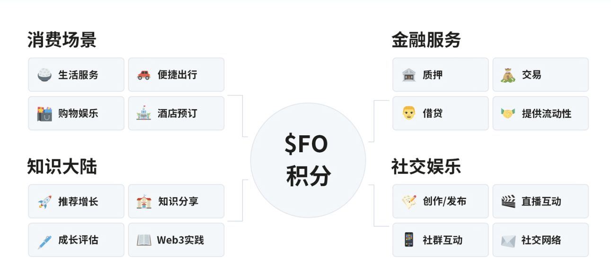
Task: Click the envelope icon for 社交网络
Action: coord(508,240)
